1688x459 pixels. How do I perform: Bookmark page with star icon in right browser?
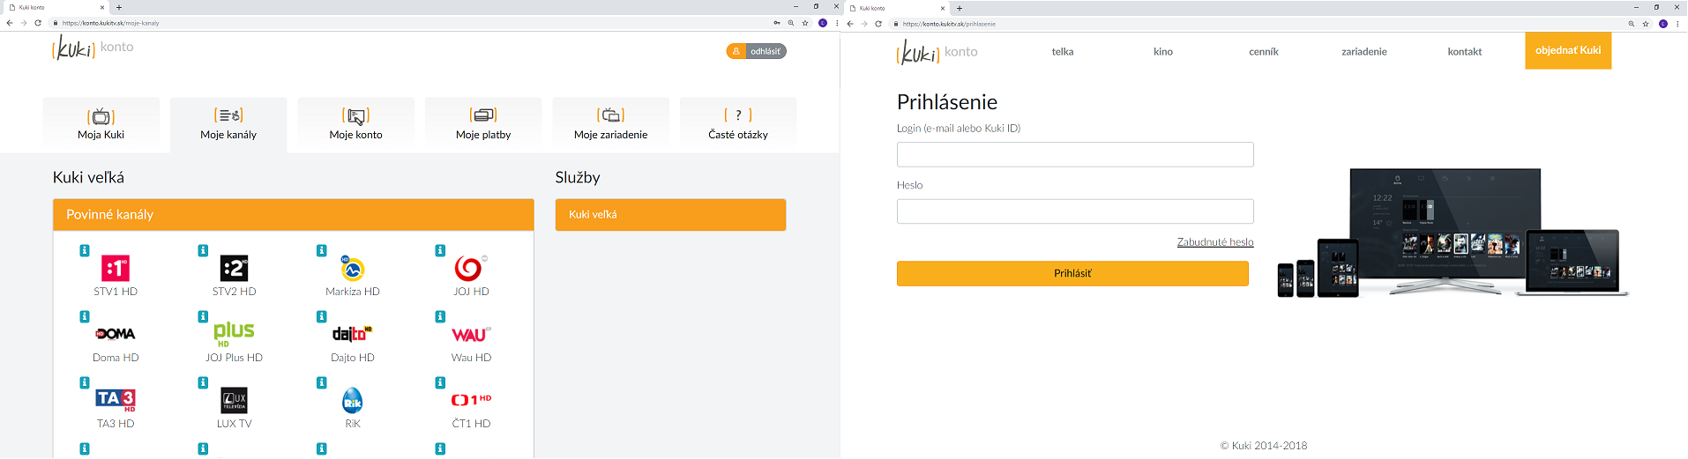click(1646, 24)
